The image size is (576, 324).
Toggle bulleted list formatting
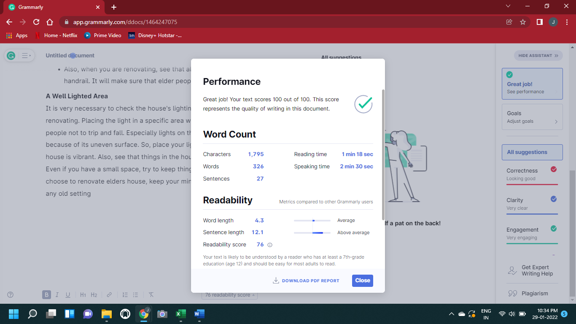point(135,295)
